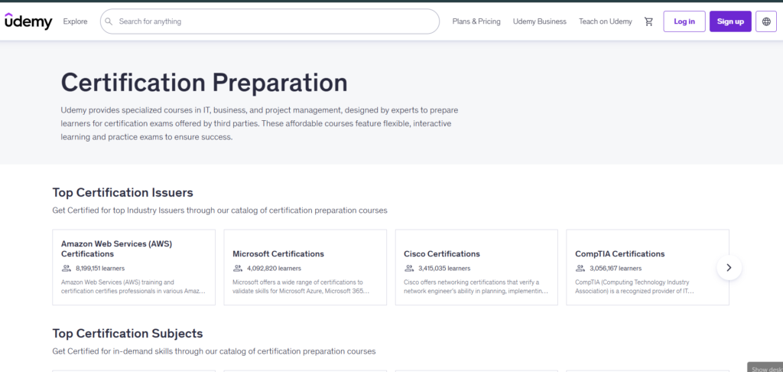Image resolution: width=783 pixels, height=372 pixels.
Task: Open the Explore menu
Action: (75, 21)
